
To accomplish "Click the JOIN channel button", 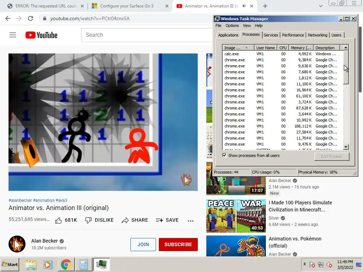I will pos(143,244).
